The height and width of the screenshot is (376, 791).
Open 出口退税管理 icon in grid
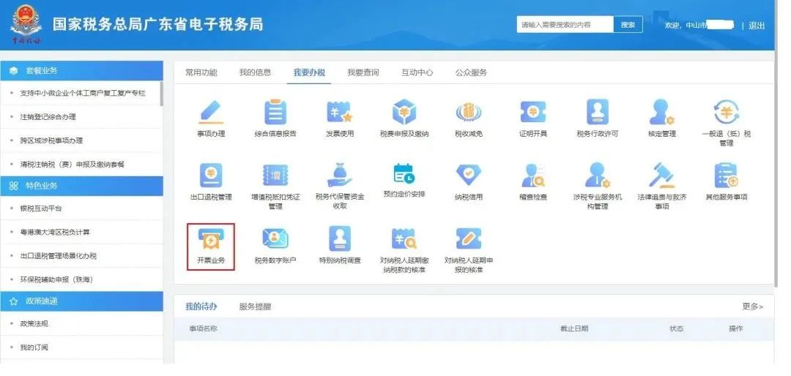click(211, 176)
